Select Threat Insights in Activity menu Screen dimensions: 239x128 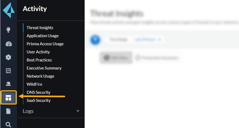pos(40,28)
